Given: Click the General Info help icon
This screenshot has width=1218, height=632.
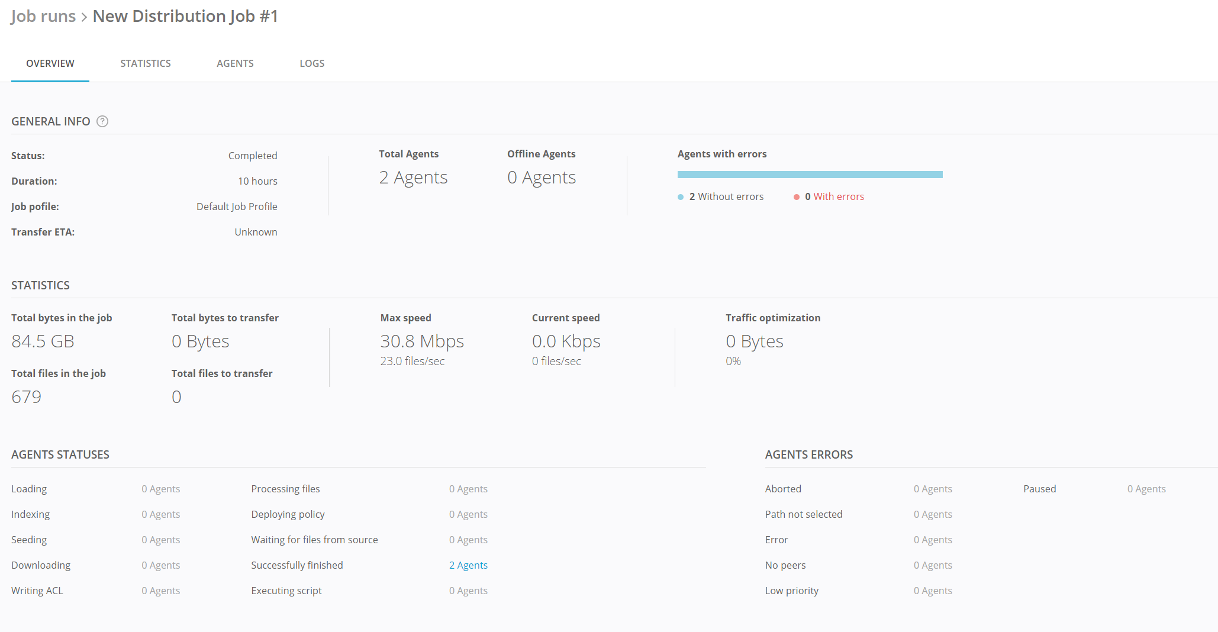Looking at the screenshot, I should pyautogui.click(x=102, y=121).
